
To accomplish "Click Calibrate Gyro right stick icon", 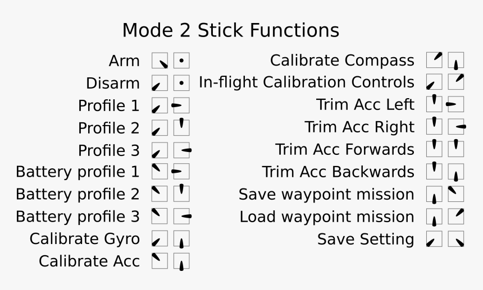I will point(181,238).
